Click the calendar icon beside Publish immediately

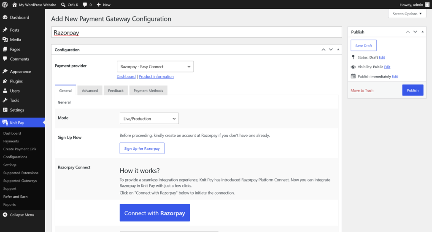tap(353, 76)
